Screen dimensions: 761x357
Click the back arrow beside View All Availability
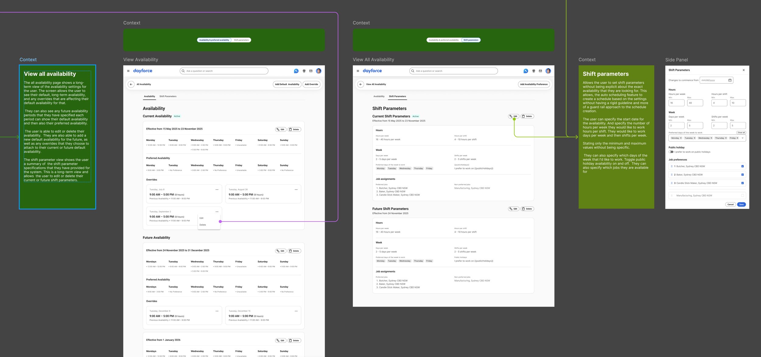pos(360,84)
